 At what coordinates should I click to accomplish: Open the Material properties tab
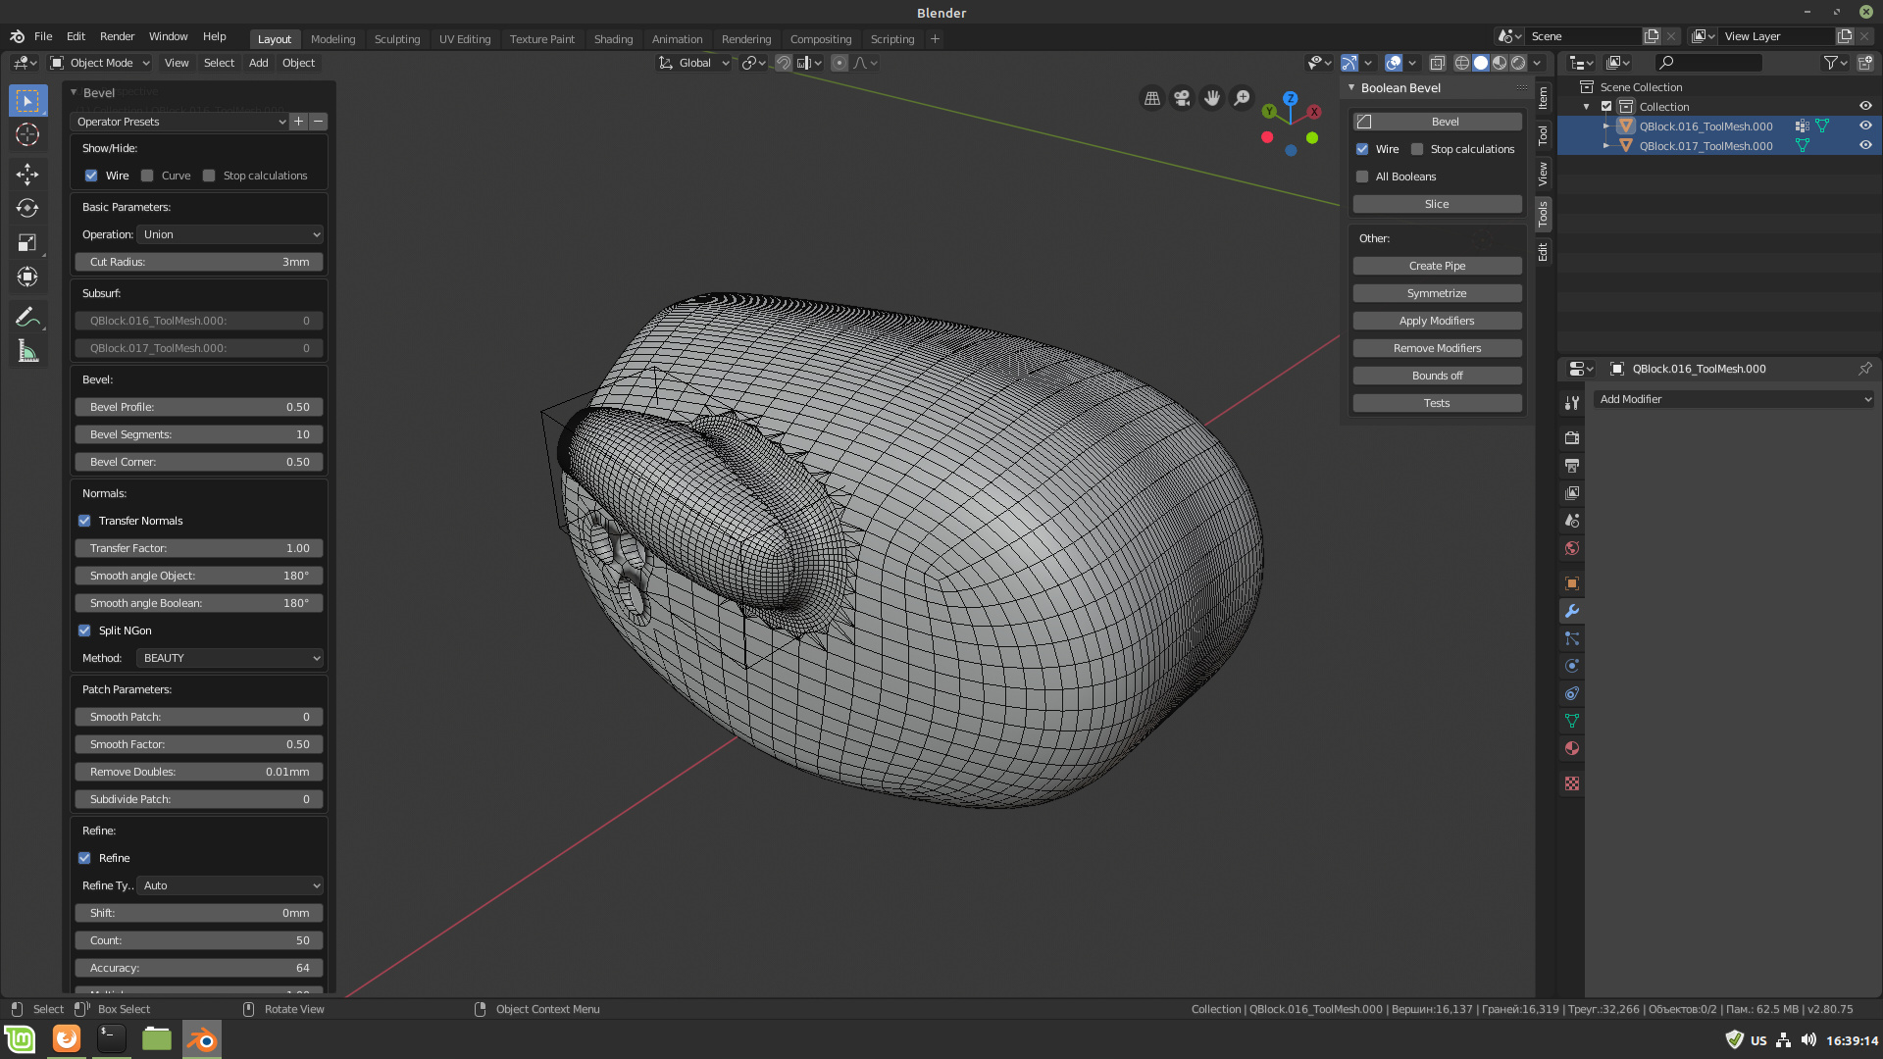(1572, 748)
